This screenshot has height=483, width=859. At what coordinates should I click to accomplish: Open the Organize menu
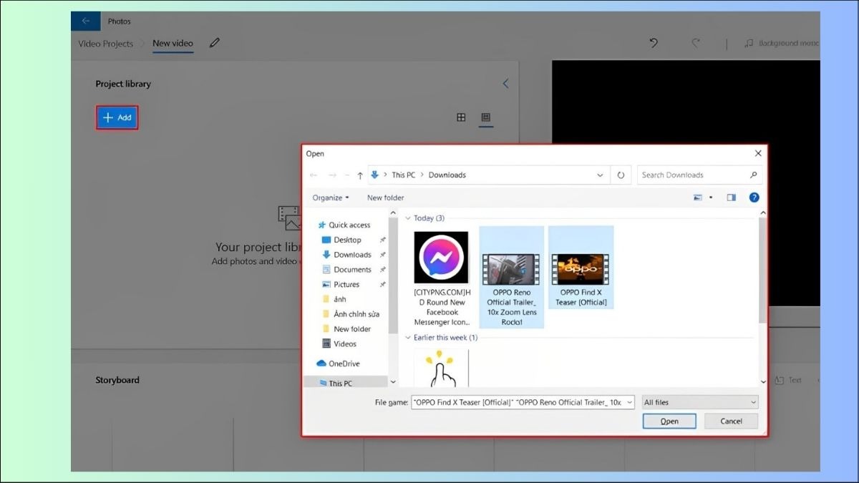(x=331, y=197)
